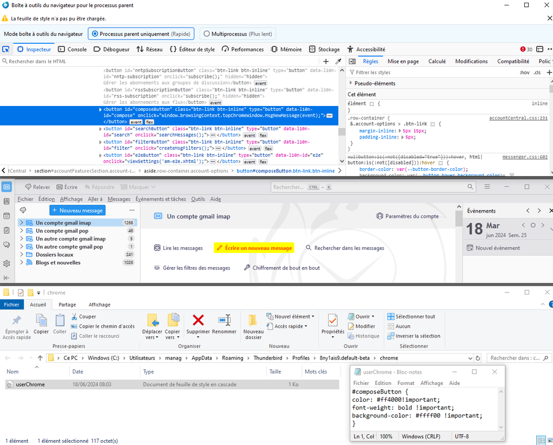This screenshot has height=445, width=553.
Task: Switch to the Débogueur tab
Action: (x=111, y=49)
